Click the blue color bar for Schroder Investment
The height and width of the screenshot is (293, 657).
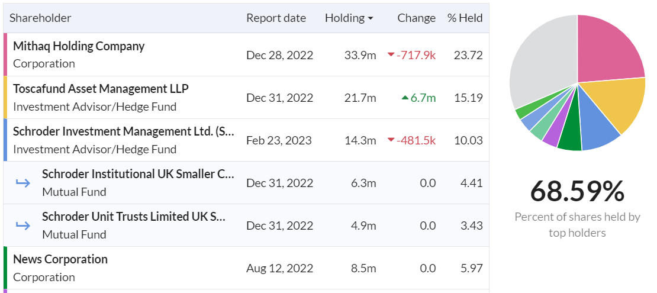(5, 140)
